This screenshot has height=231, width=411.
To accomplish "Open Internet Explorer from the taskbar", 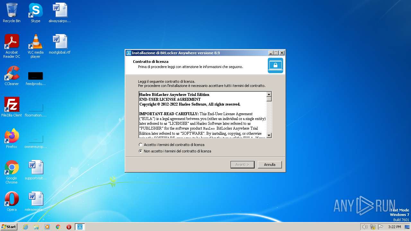I will tap(25, 227).
